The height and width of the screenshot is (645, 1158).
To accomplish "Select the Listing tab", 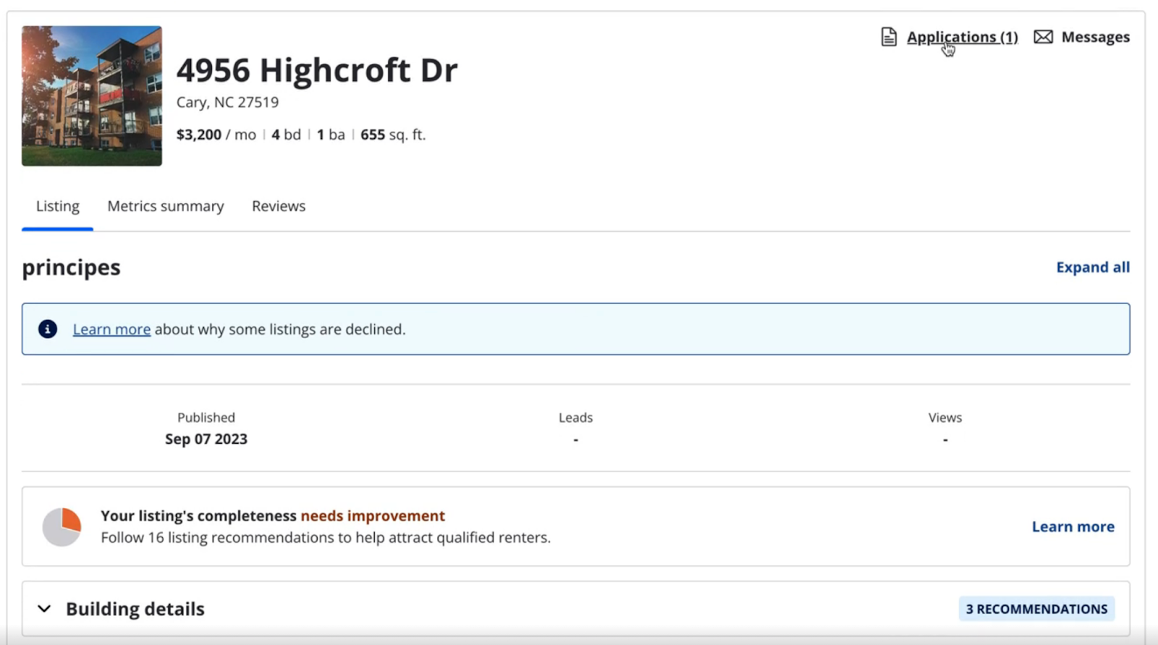I will tap(58, 206).
